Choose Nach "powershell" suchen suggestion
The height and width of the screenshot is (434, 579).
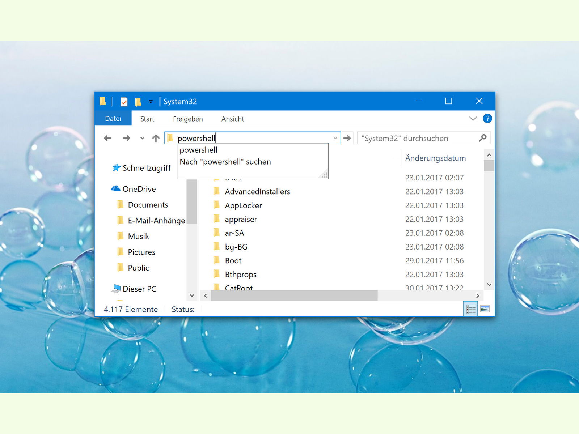(x=253, y=162)
